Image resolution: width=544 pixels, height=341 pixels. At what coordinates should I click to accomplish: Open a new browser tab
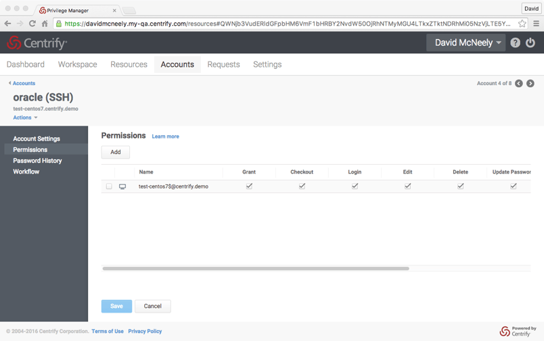point(129,10)
